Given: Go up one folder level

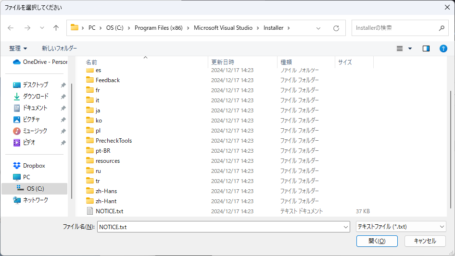Looking at the screenshot, I should pyautogui.click(x=56, y=28).
